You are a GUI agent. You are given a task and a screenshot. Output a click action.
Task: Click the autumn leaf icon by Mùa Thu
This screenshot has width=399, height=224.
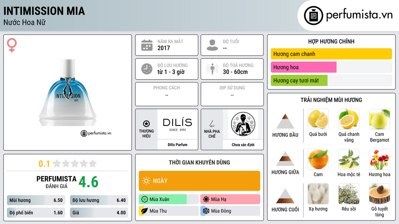point(144,211)
